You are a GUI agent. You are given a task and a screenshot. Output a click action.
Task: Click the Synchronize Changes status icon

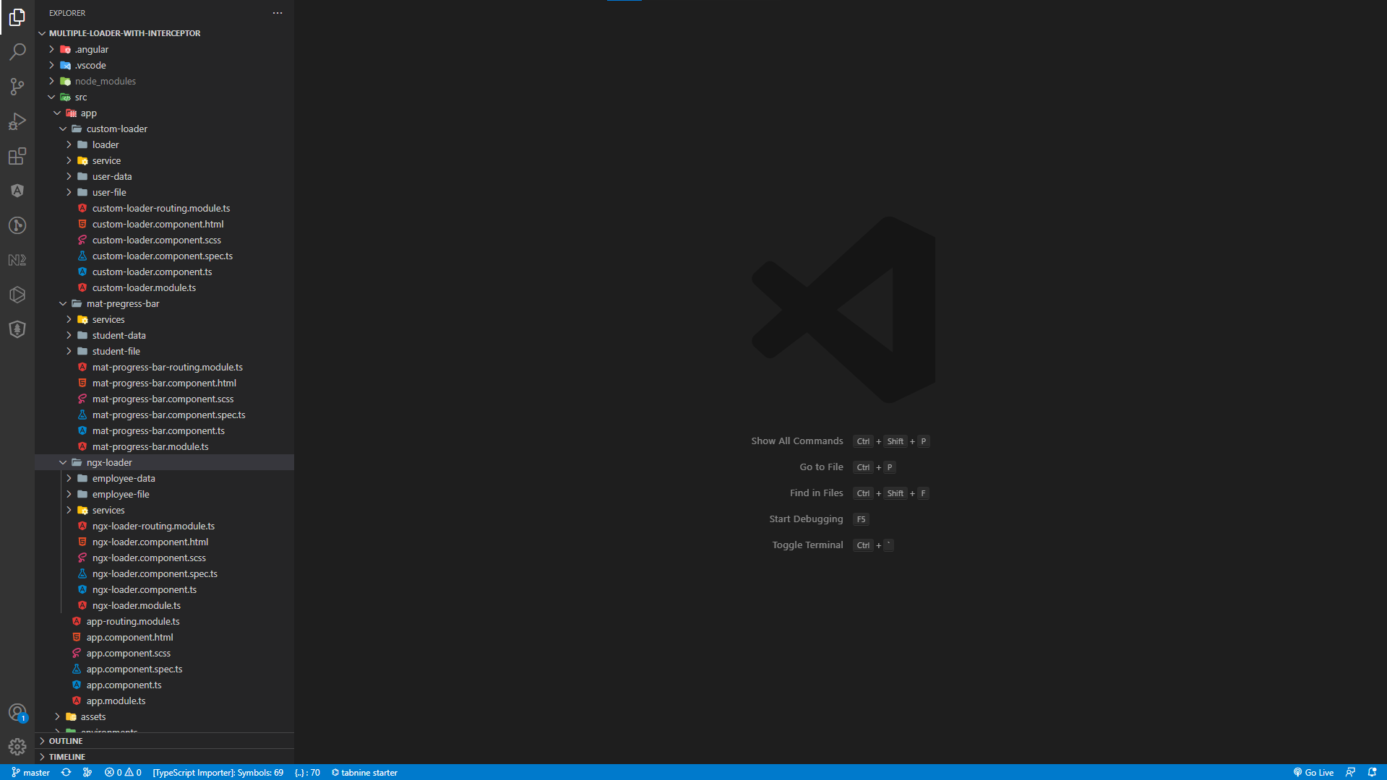tap(66, 772)
